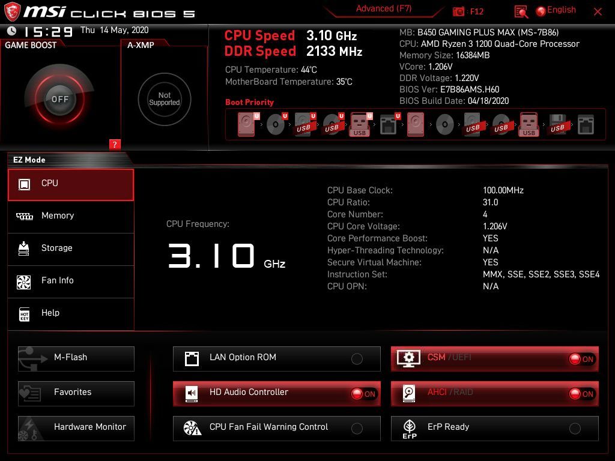
Task: Switch the AHCI / RAID toggle
Action: pyautogui.click(x=581, y=394)
